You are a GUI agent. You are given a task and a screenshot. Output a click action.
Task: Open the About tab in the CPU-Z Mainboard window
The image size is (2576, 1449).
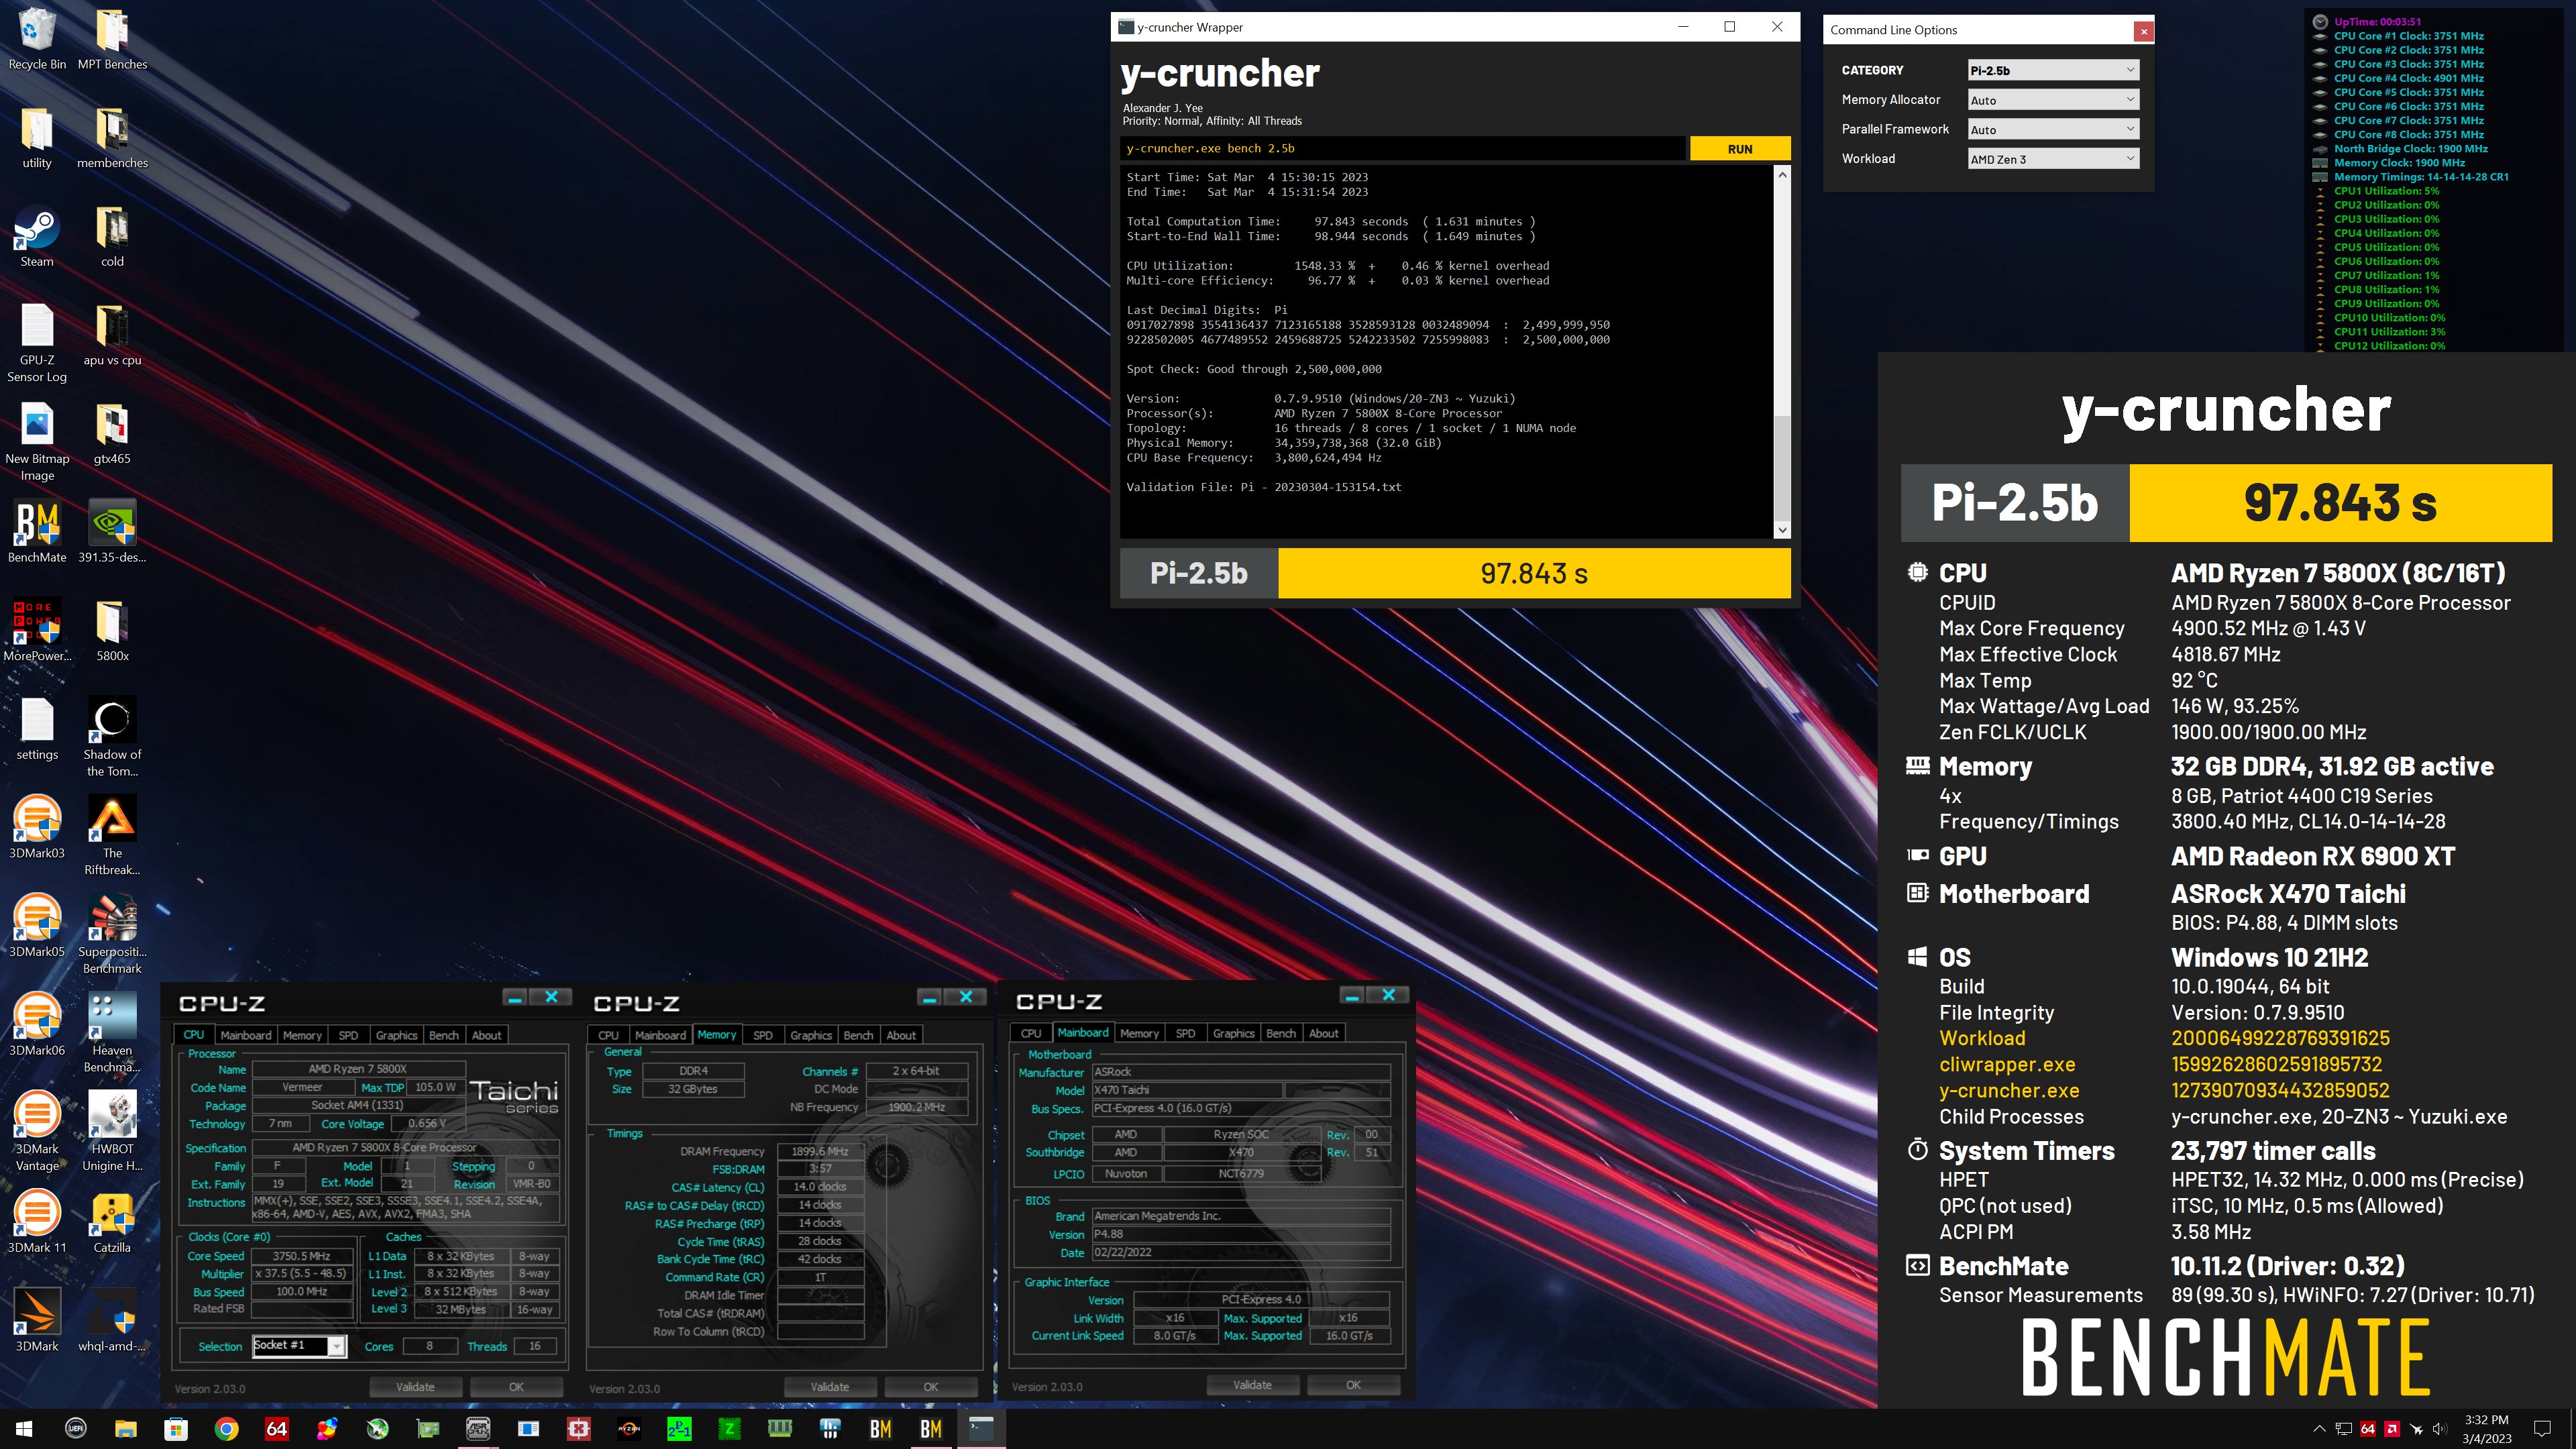coord(1323,1033)
